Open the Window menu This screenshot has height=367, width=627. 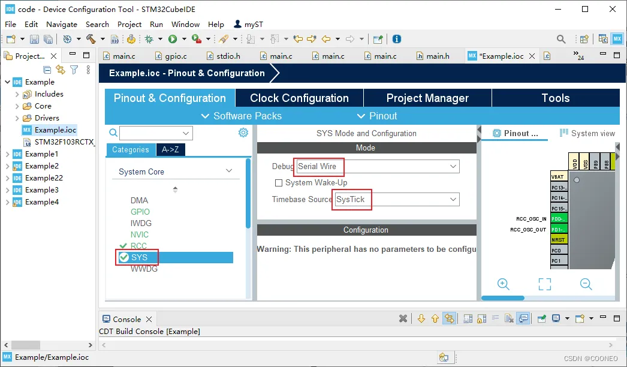pyautogui.click(x=186, y=25)
